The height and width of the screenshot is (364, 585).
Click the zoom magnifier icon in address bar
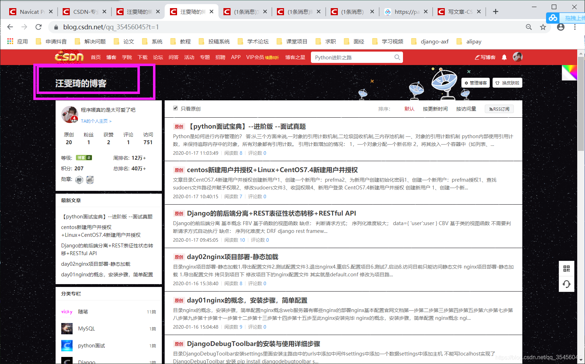click(x=529, y=27)
